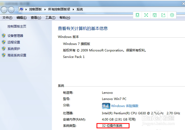Image resolution: width=185 pixels, height=130 pixels.
Task: Open the 编辑(E) menu
Action: point(21,18)
